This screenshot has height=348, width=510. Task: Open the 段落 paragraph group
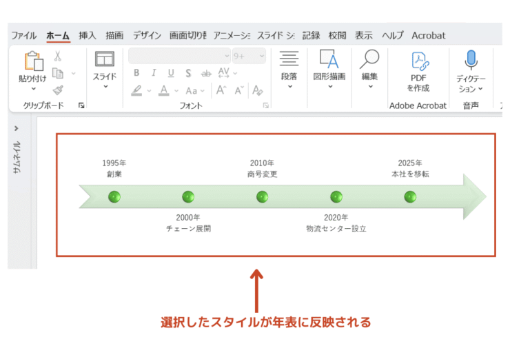pos(289,70)
